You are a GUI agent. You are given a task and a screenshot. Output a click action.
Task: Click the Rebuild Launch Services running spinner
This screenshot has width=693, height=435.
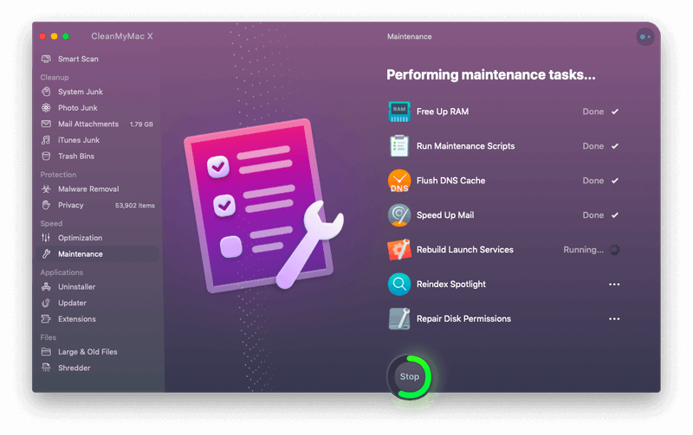(614, 250)
